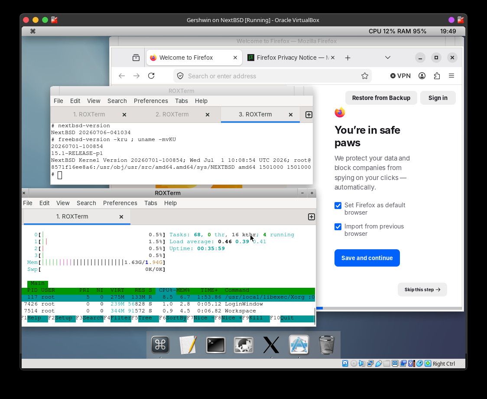Uncheck Import from previous browser
This screenshot has width=487, height=399.
pos(338,227)
